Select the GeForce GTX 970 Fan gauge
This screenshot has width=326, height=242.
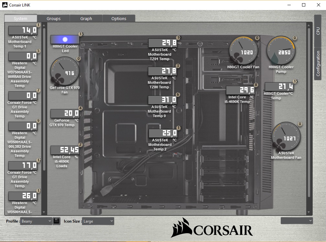coord(65,71)
